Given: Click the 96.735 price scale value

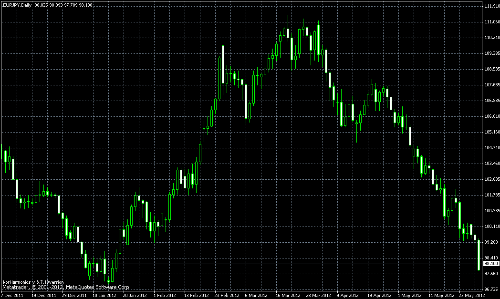Looking at the screenshot, I should 492,289.
